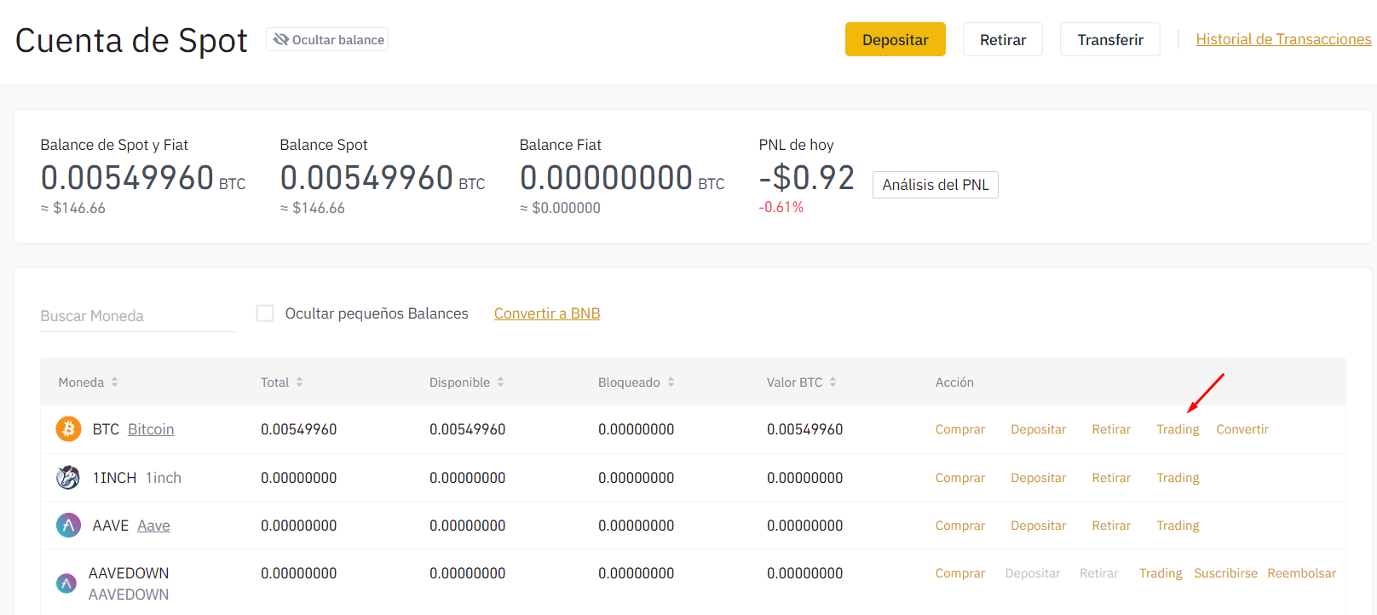Click Convertir a BNB link
This screenshot has height=615, width=1377.
tap(547, 313)
